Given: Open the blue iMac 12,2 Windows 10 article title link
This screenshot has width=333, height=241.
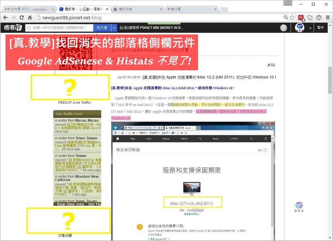Looking at the screenshot, I should [x=173, y=88].
